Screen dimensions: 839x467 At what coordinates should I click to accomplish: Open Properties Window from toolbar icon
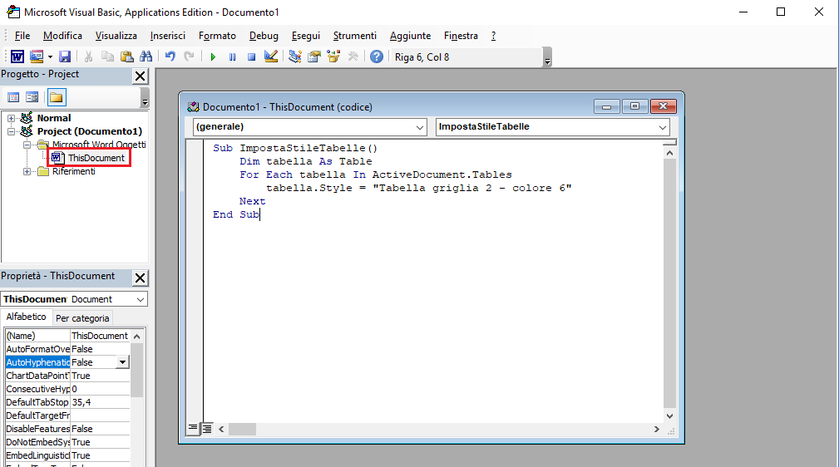pos(314,57)
